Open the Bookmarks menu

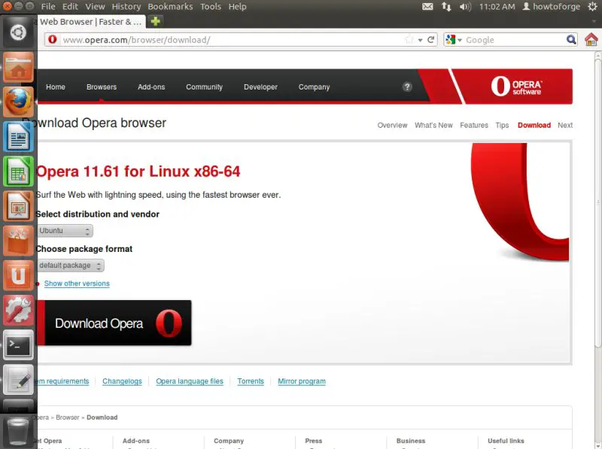point(171,7)
